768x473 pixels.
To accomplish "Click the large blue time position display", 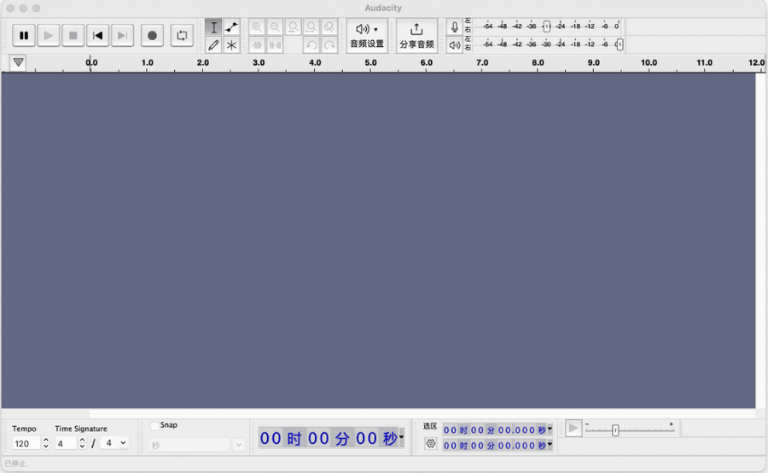I will (x=329, y=438).
